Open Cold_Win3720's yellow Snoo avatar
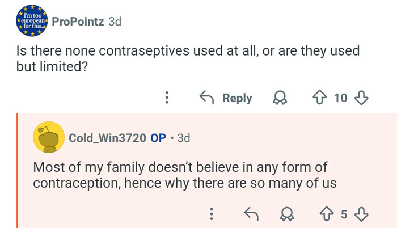Screen dimensions: 397x228 click(49, 138)
